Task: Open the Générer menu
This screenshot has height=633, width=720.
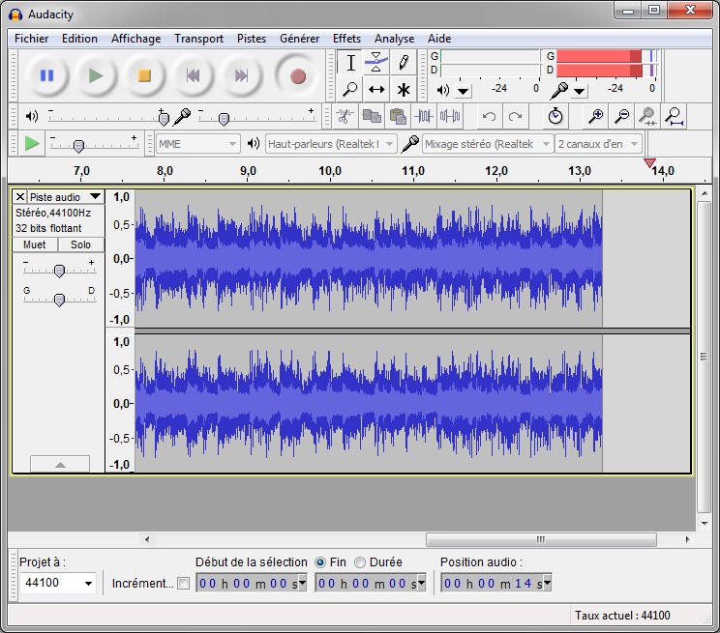Action: click(299, 39)
